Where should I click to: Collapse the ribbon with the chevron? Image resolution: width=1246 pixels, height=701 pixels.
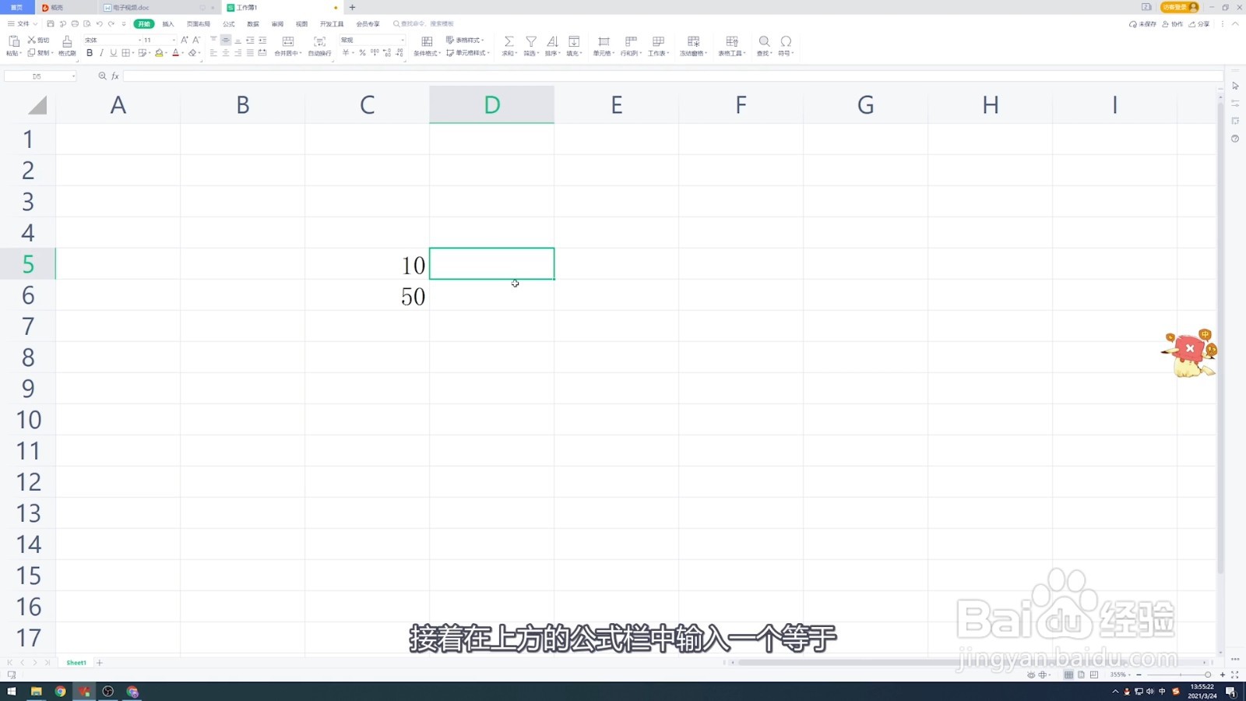pos(1235,24)
